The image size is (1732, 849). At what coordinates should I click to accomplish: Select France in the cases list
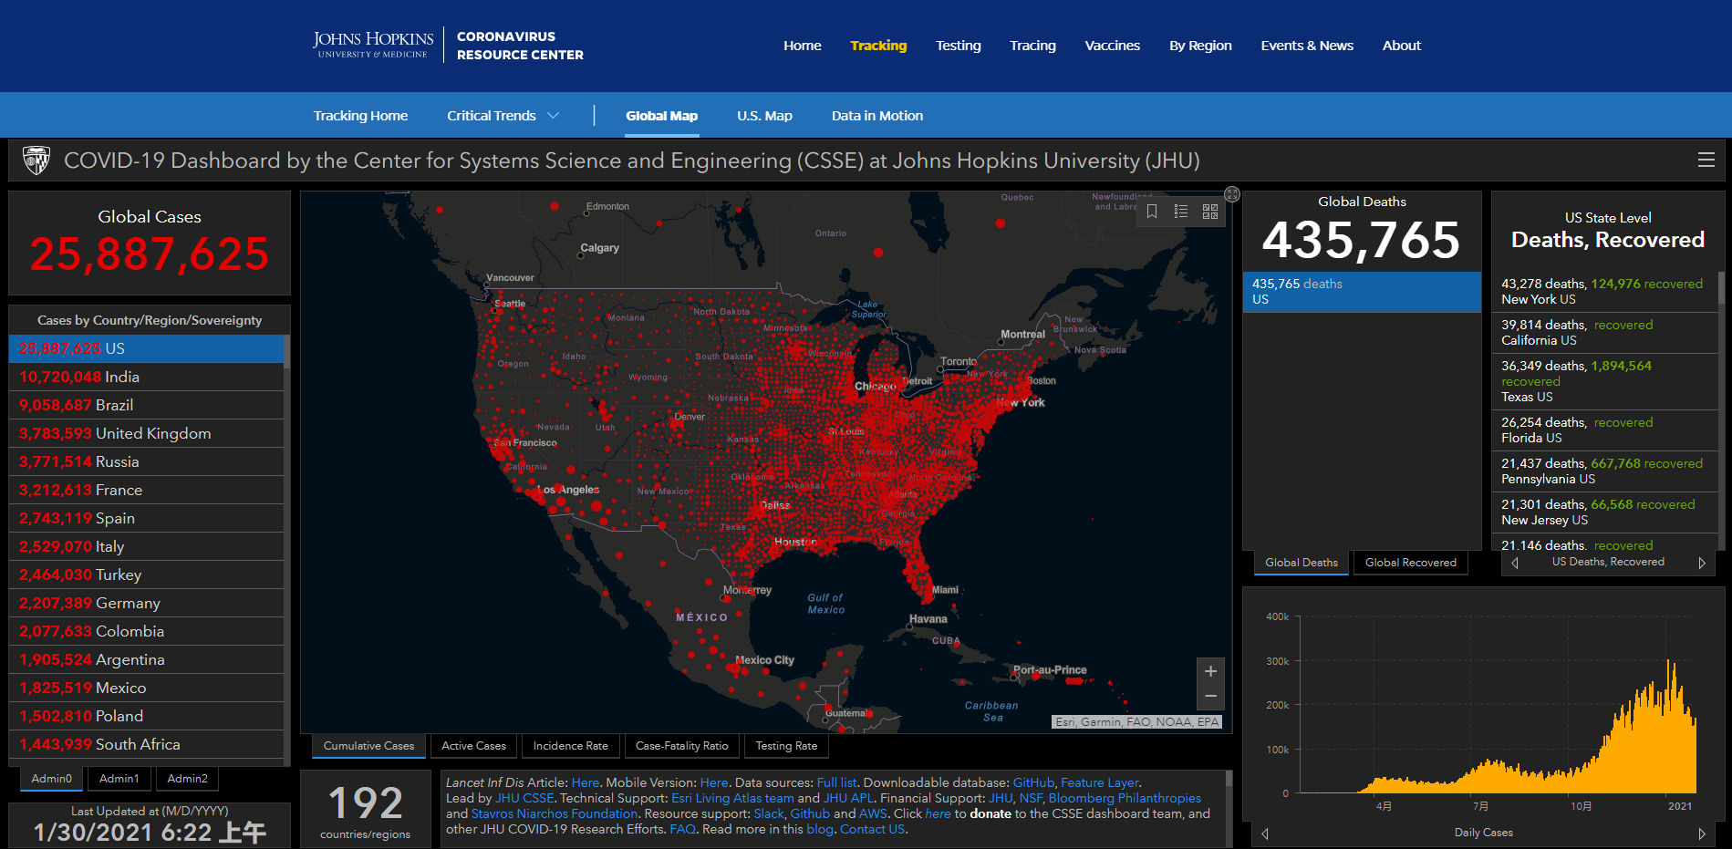tap(146, 490)
